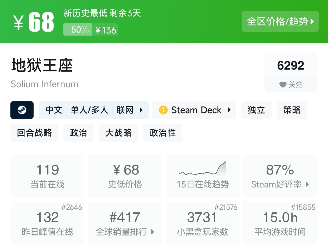Click the yellow Steam Deck info icon
This screenshot has width=328, height=249.
click(x=163, y=110)
